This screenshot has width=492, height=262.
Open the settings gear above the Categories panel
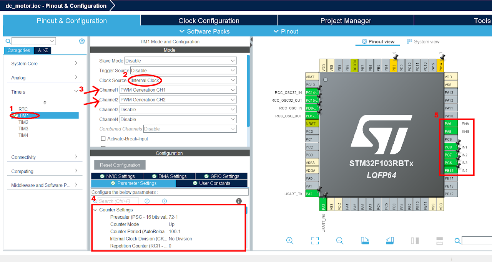81,41
